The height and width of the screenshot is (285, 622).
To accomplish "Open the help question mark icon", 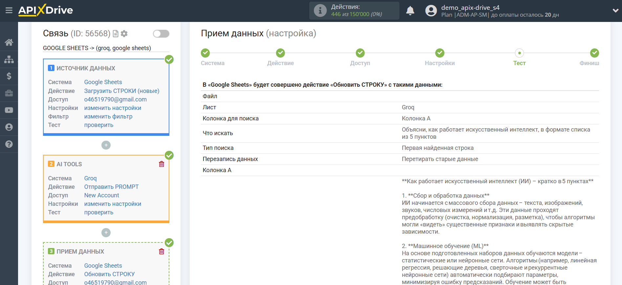I will (x=9, y=144).
